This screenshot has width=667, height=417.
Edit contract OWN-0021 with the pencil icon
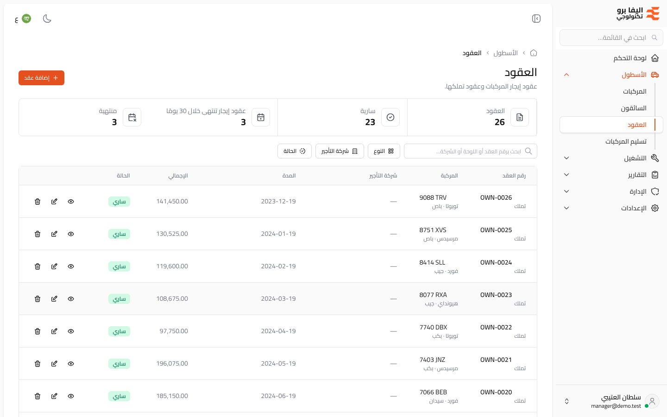(x=54, y=364)
